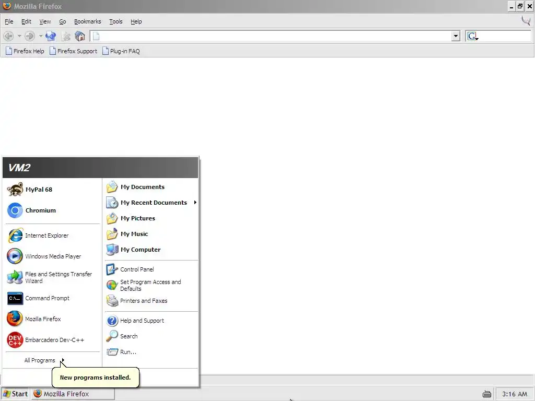The image size is (535, 401).
Task: Click the New programs installed balloon
Action: pyautogui.click(x=96, y=378)
